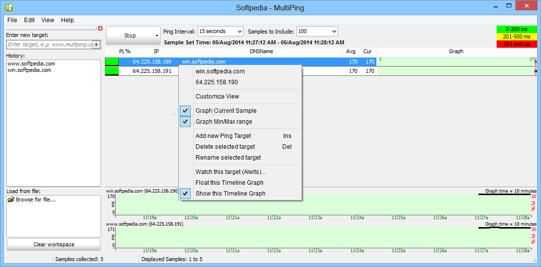Viewport: 541px width, 267px height.
Task: Click www.softpedia.com timeline graph area
Action: point(323,237)
